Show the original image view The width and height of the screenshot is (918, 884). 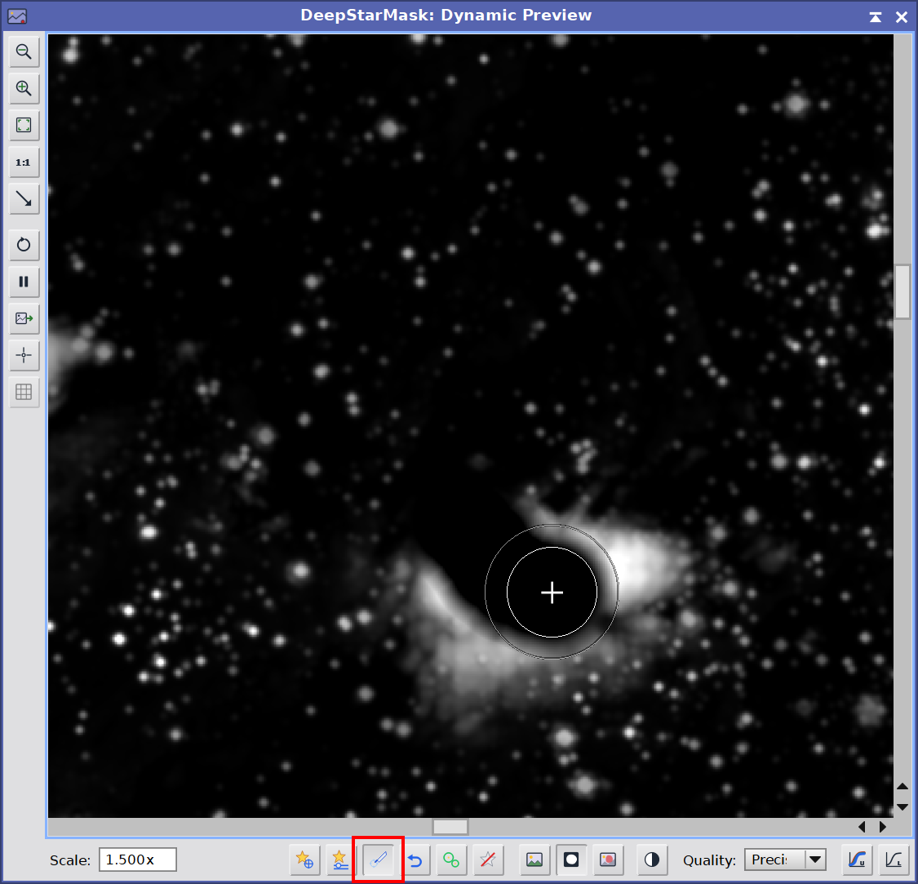coord(534,860)
